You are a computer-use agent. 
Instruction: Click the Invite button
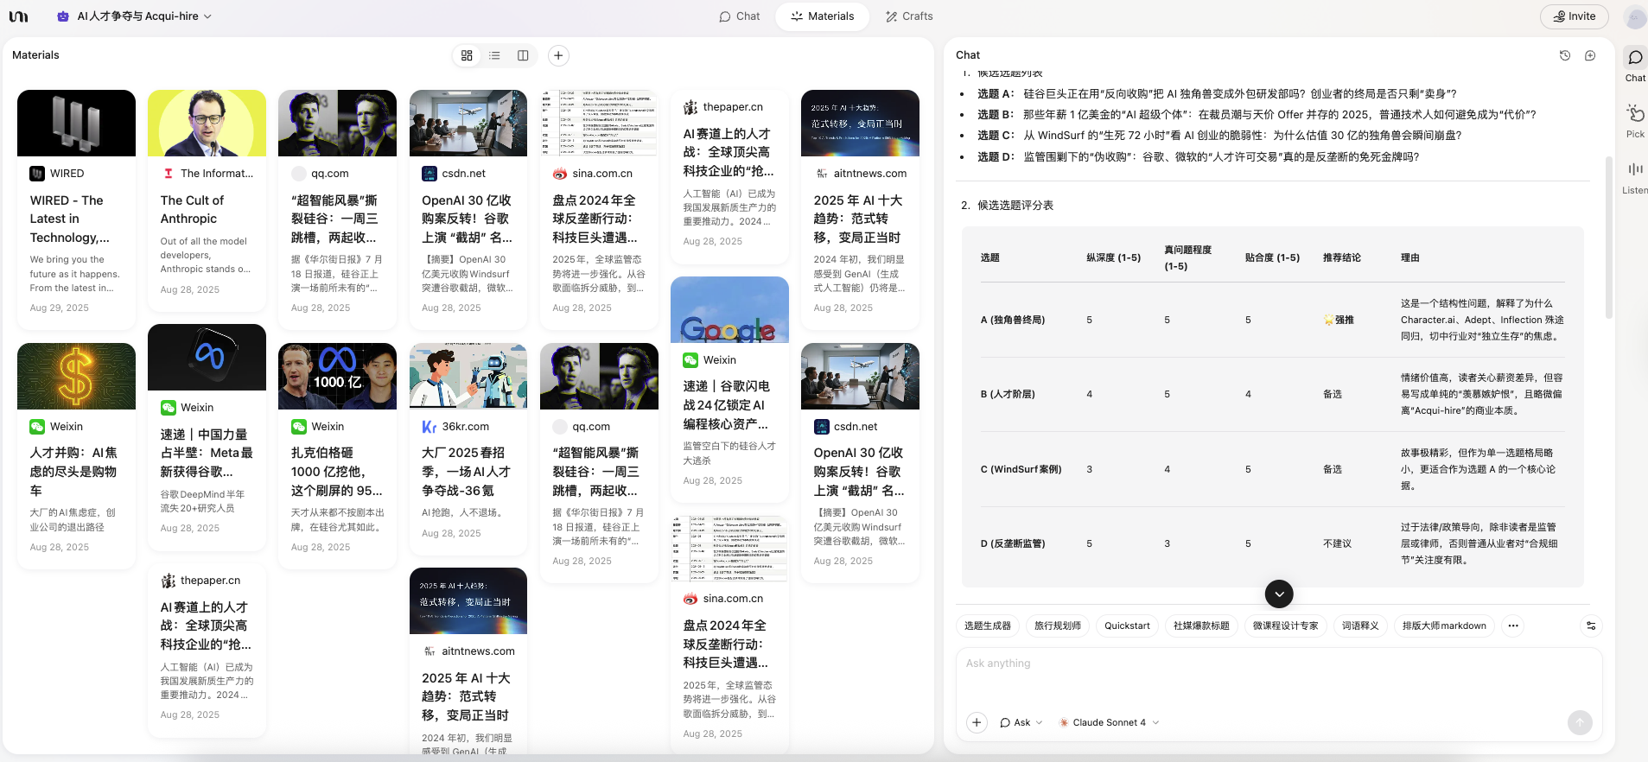(1575, 16)
